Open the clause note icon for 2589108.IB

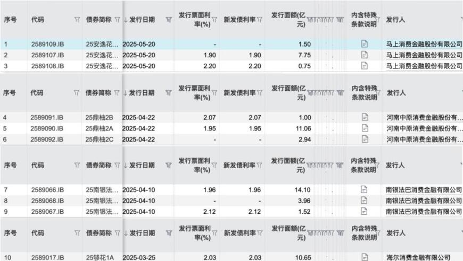pyautogui.click(x=365, y=66)
